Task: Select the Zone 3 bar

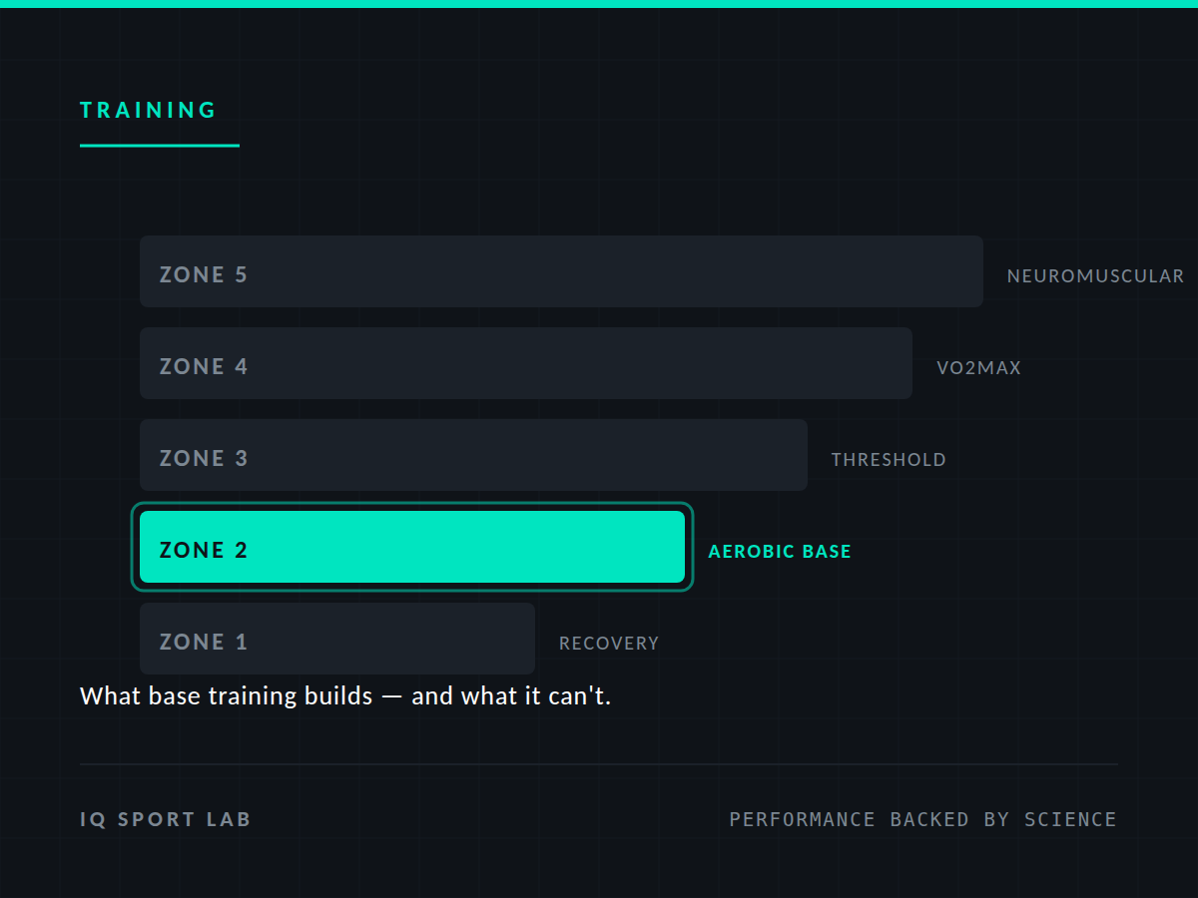Action: tap(473, 455)
